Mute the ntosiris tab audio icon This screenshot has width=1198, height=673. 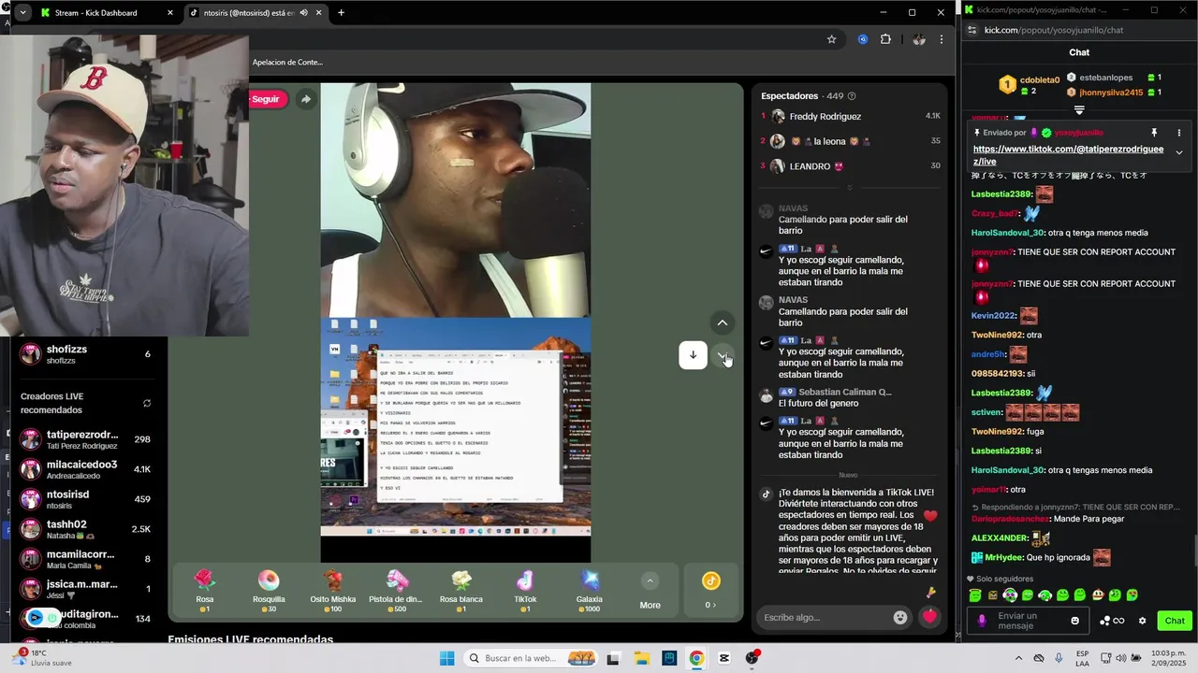coord(303,13)
